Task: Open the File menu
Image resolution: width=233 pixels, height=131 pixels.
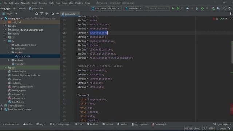Action: pos(5,3)
